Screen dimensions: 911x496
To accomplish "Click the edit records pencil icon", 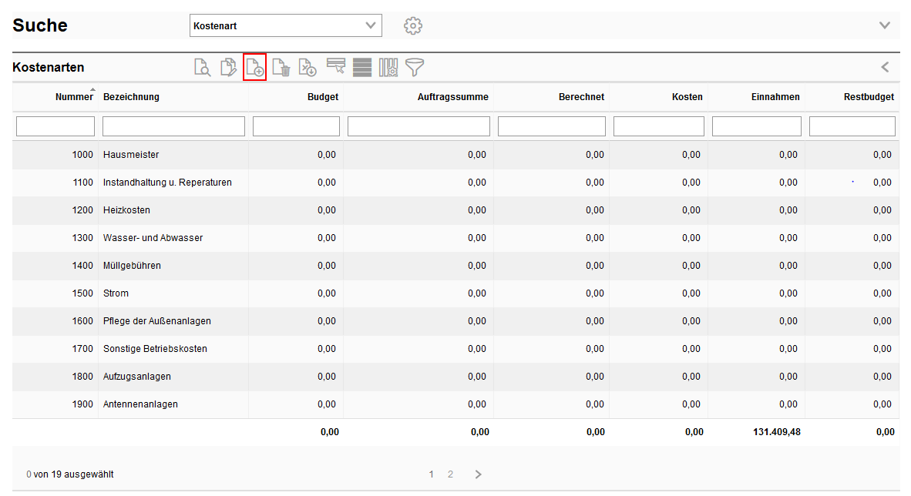I will [228, 68].
